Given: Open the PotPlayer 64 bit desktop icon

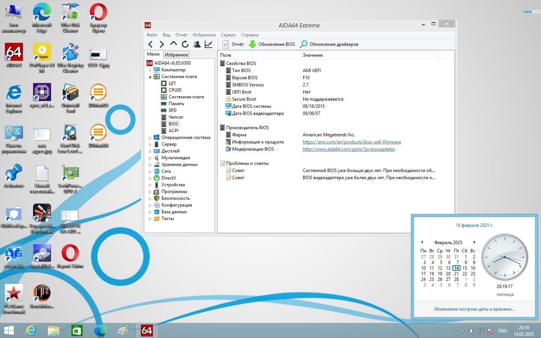Looking at the screenshot, I should (42, 57).
